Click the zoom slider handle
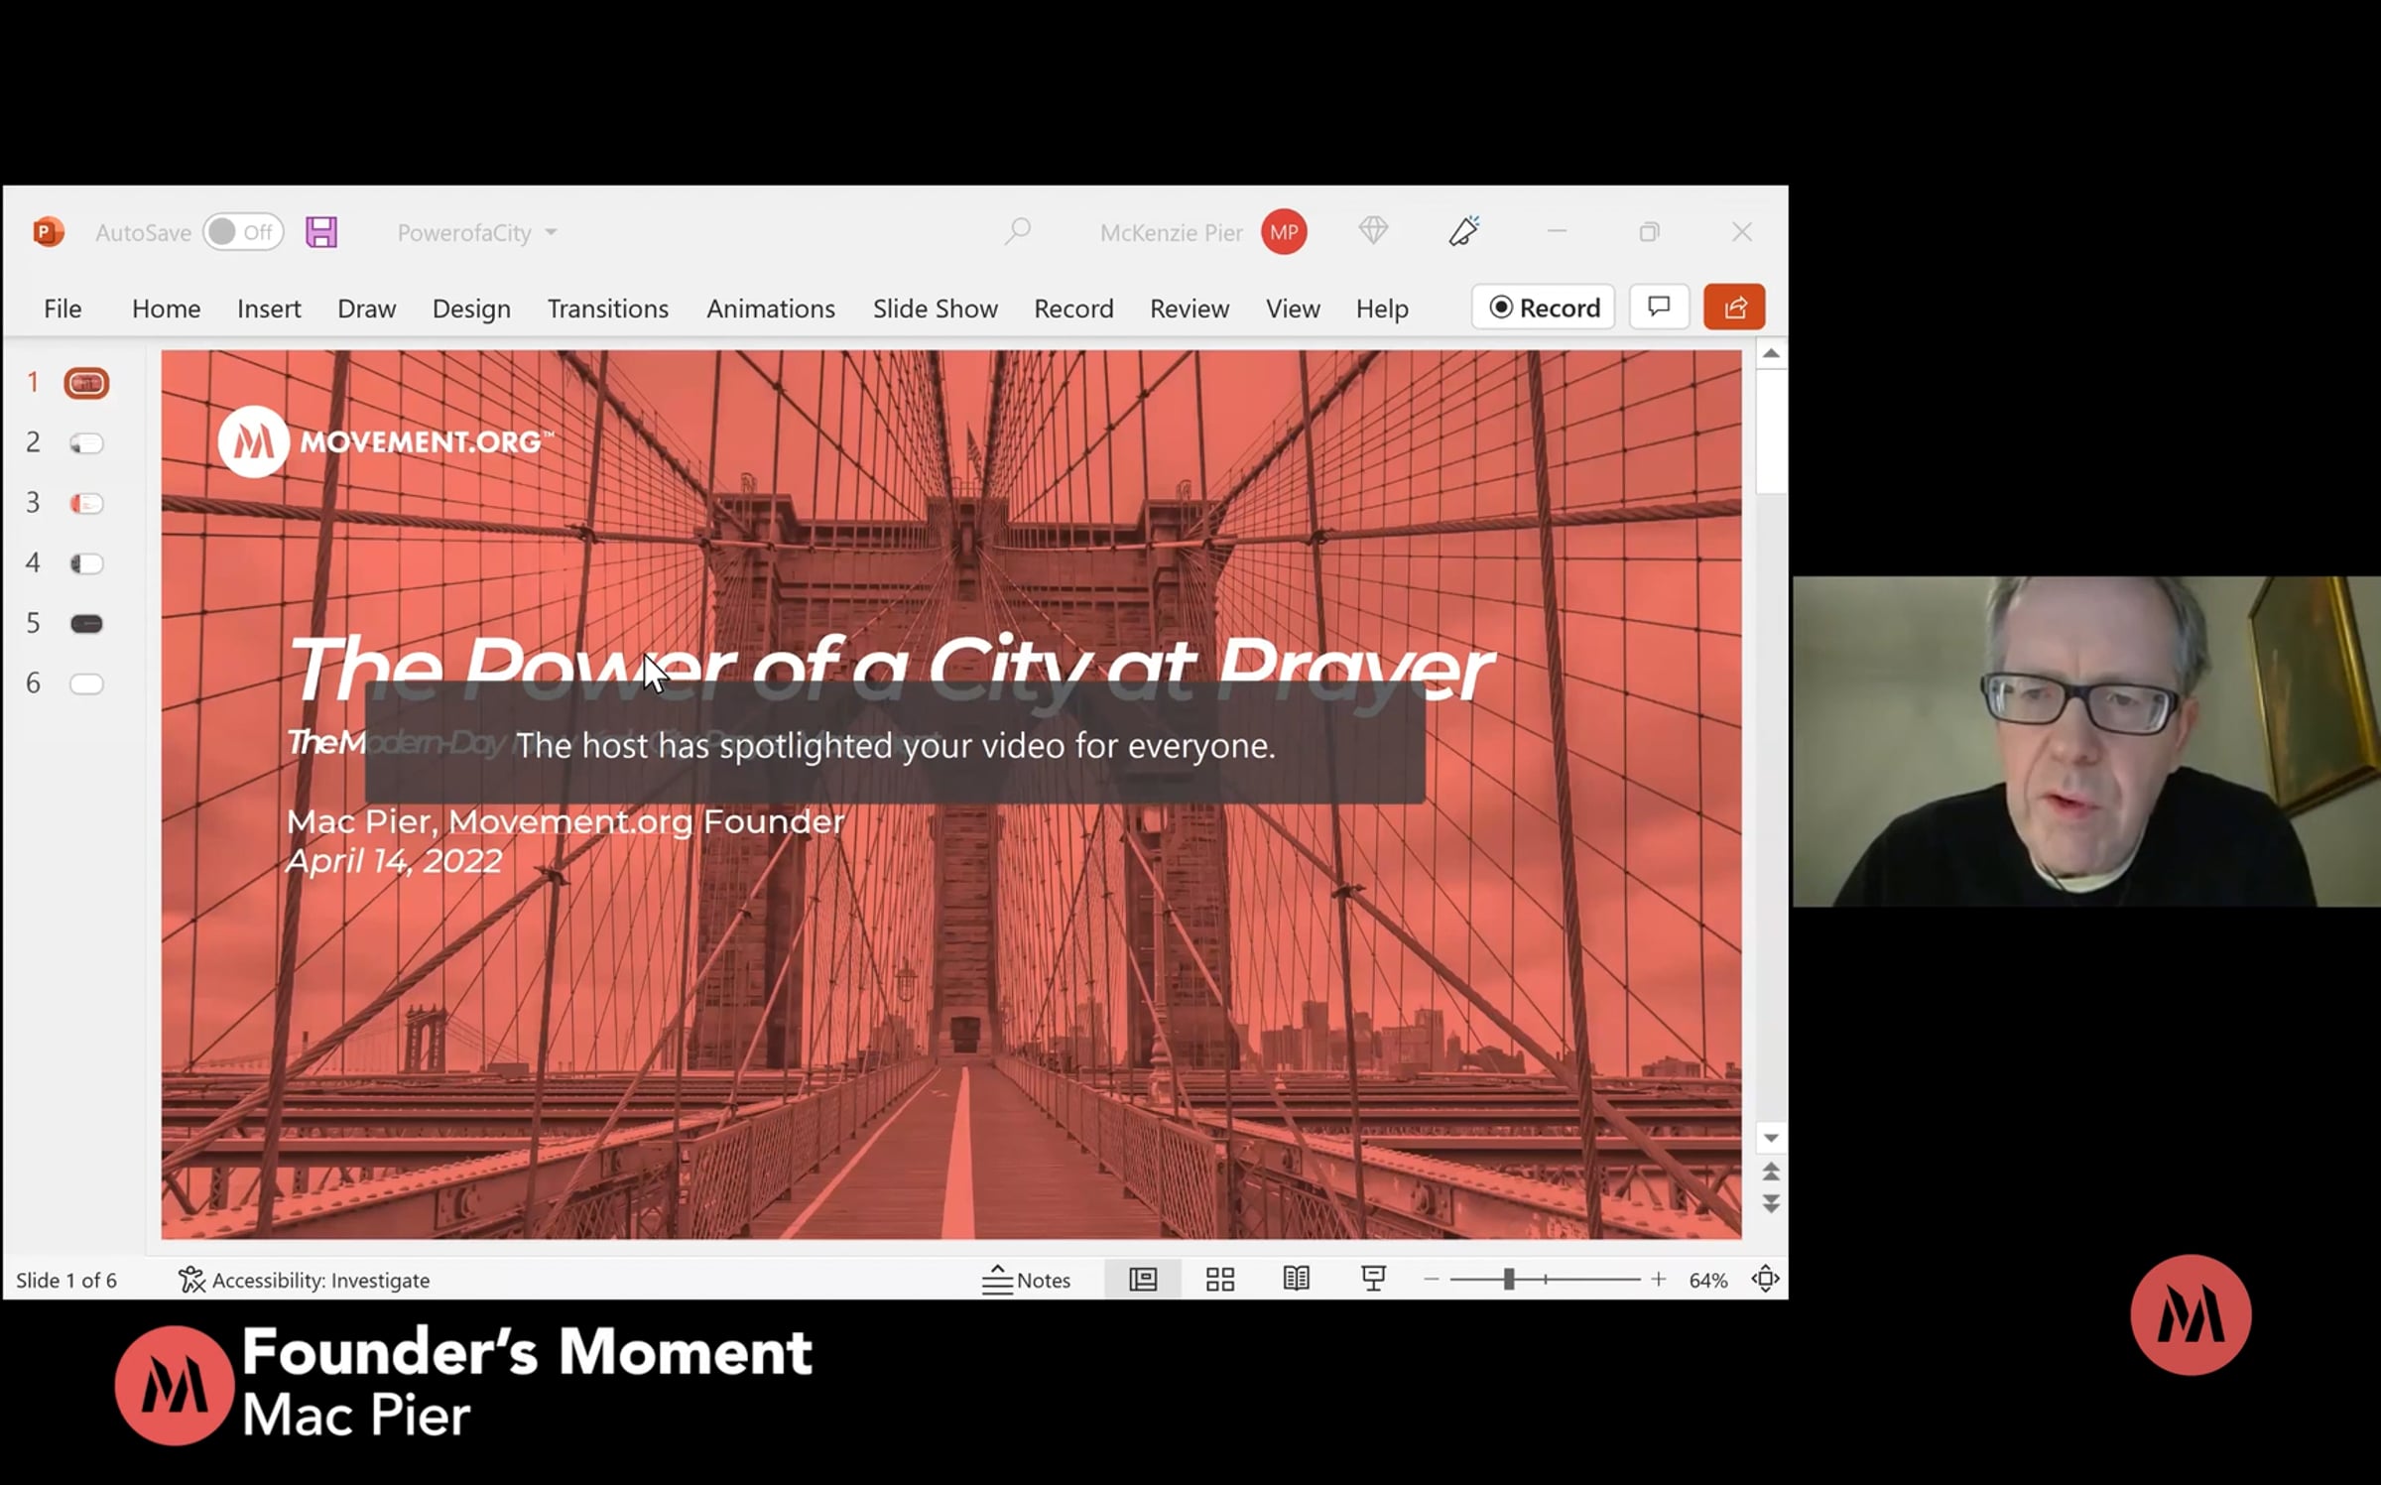 [x=1508, y=1279]
